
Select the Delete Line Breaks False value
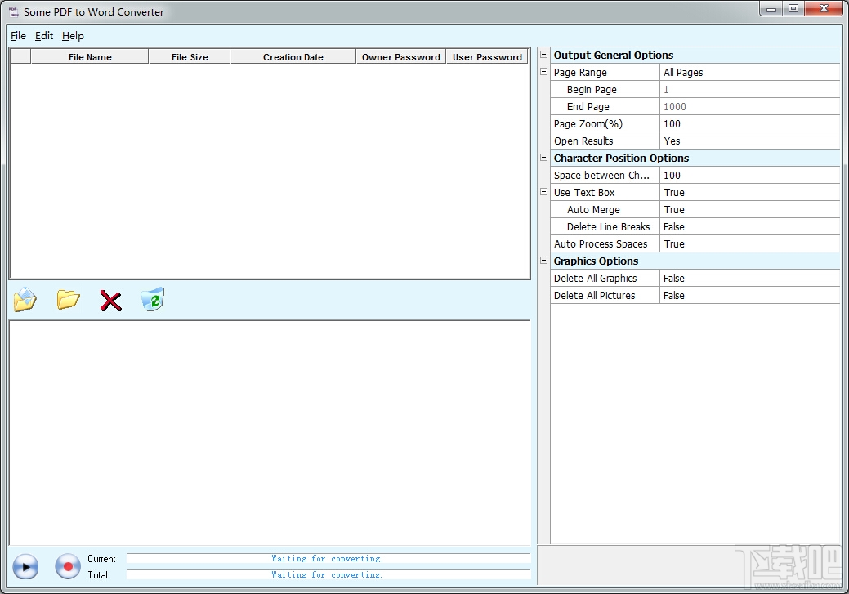pos(750,227)
